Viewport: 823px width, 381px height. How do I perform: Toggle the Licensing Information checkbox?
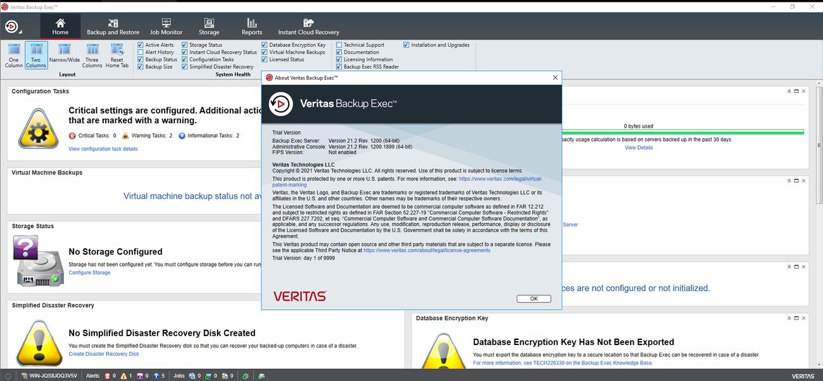[x=339, y=59]
